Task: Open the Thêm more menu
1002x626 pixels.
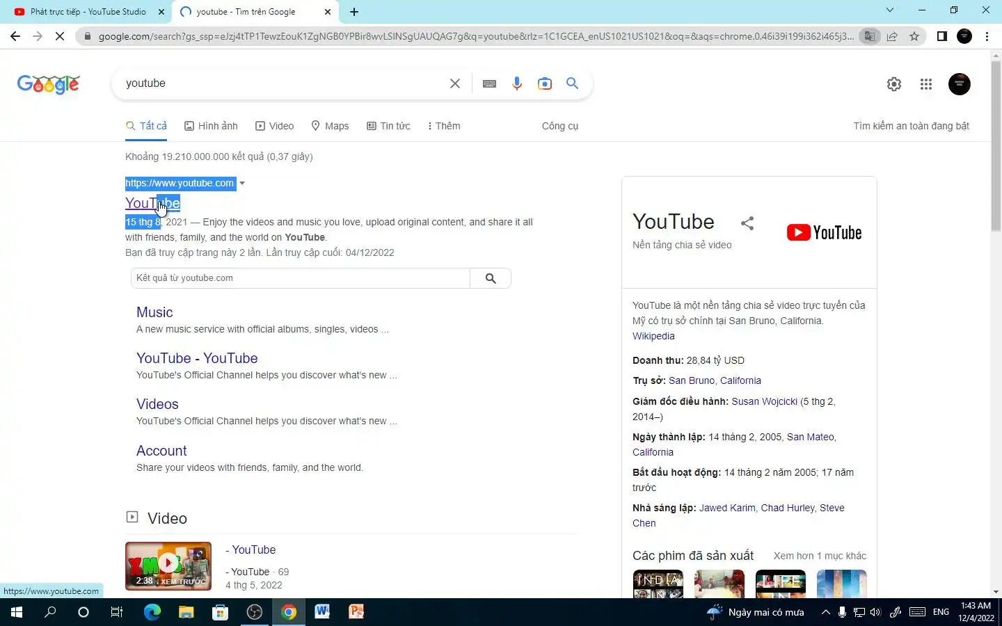Action: (443, 126)
